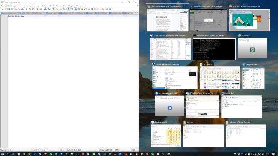Click the Open file icon in Notepad++ toolbar
The image size is (278, 156).
click(x=5, y=9)
